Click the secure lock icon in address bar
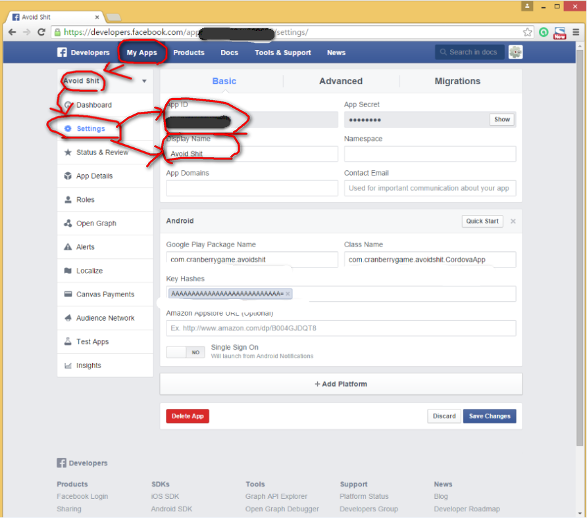The height and width of the screenshot is (518, 587). tap(57, 32)
